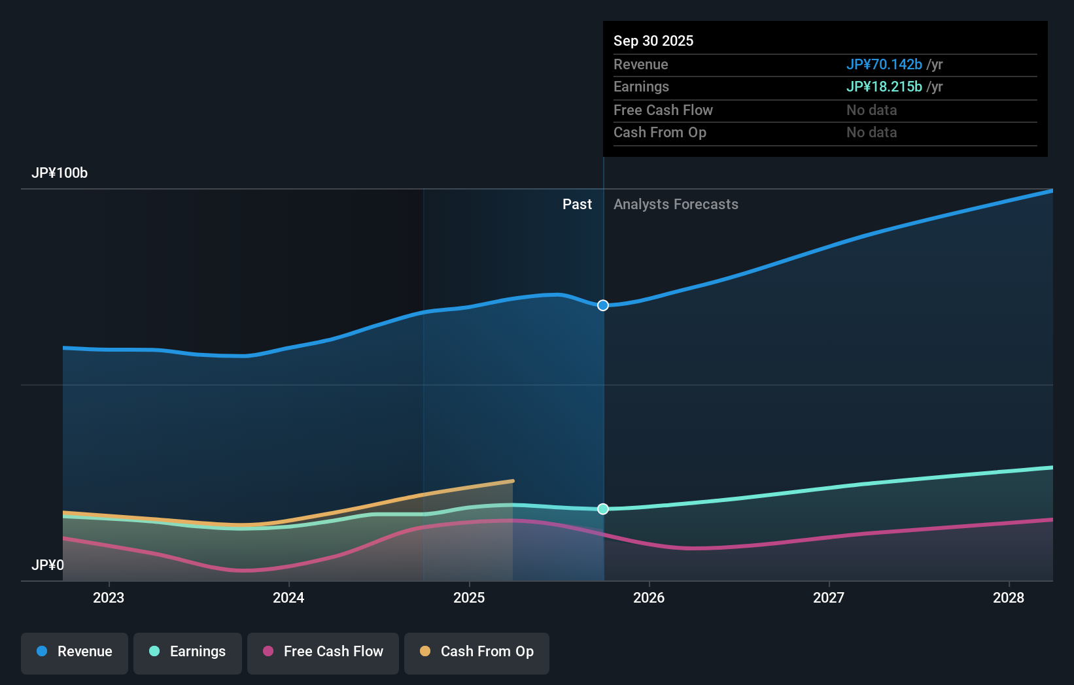Click the teal Earnings legend dot
Screen dimensions: 1074x685
pyautogui.click(x=153, y=652)
